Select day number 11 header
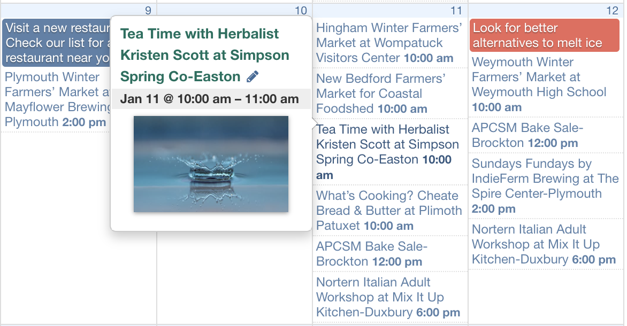This screenshot has width=627, height=326. point(456,11)
